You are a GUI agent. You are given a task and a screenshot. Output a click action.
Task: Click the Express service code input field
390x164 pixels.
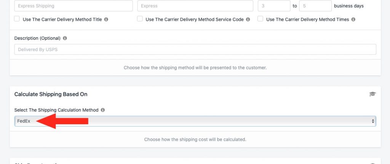pos(195,6)
